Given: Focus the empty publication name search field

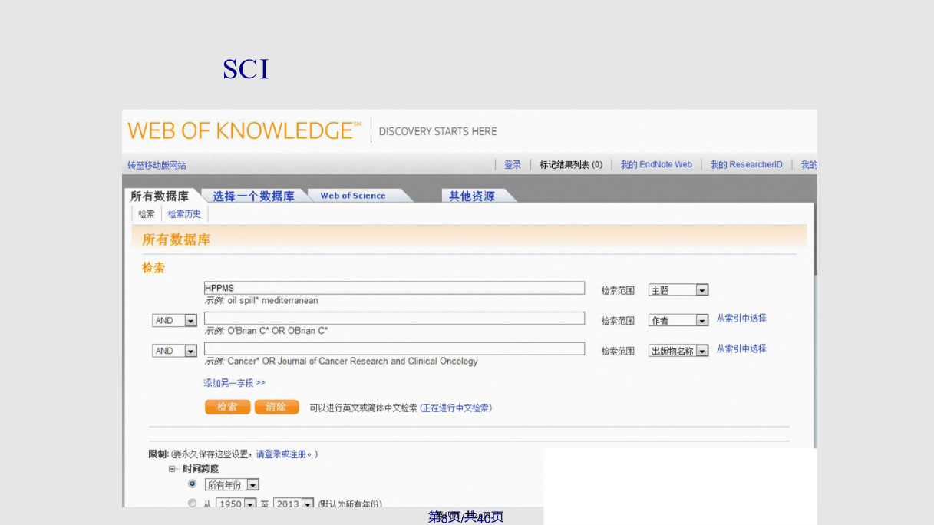Looking at the screenshot, I should (x=394, y=348).
